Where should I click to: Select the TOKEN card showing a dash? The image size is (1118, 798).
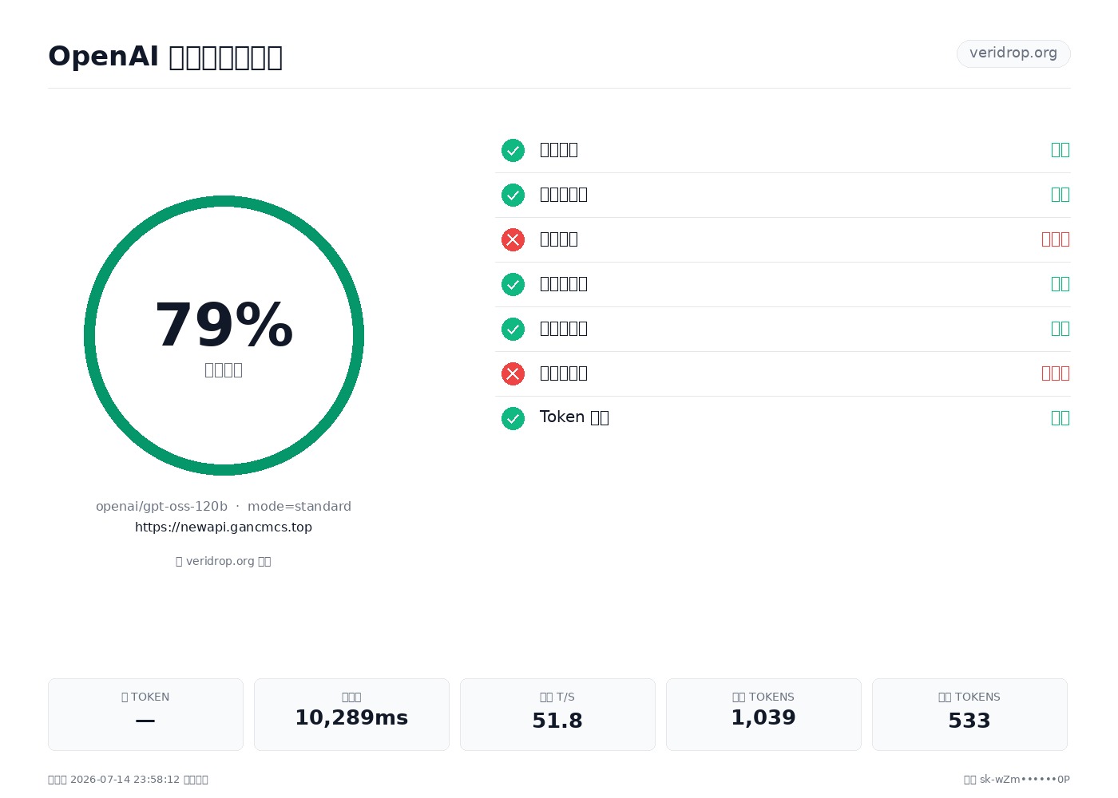click(x=145, y=714)
